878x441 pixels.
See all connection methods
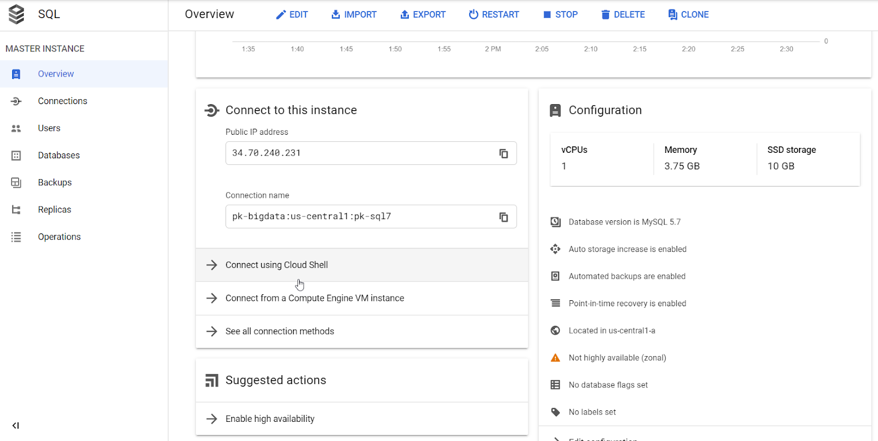[x=362, y=331]
